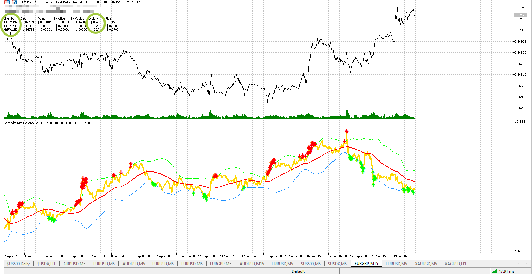532x274 pixels.
Task: Click the TickValue column header
Action: pyautogui.click(x=77, y=18)
